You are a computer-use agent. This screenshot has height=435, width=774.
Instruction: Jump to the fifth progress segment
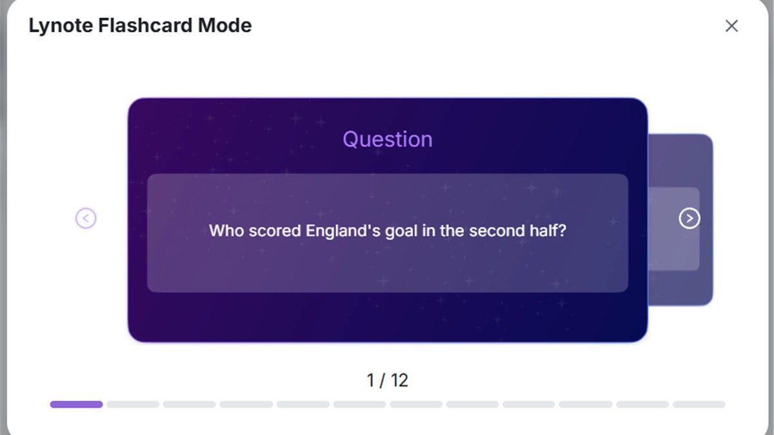point(303,405)
